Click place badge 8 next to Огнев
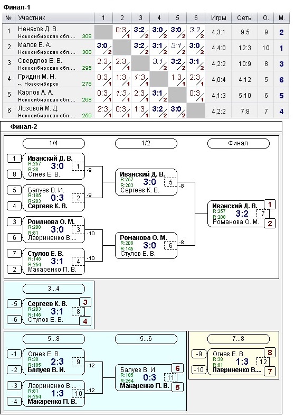The height and width of the screenshot is (417, 295). (270, 353)
